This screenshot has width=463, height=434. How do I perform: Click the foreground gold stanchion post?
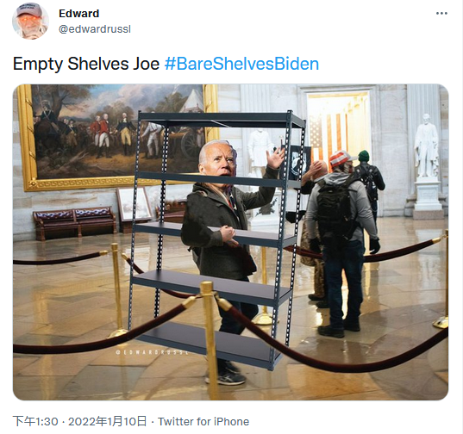pyautogui.click(x=209, y=339)
